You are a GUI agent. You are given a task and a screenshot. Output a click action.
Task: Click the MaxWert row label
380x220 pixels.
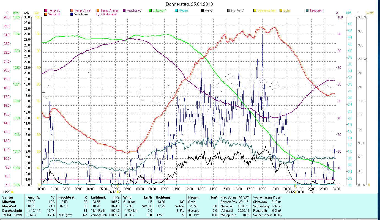pyautogui.click(x=9, y=206)
